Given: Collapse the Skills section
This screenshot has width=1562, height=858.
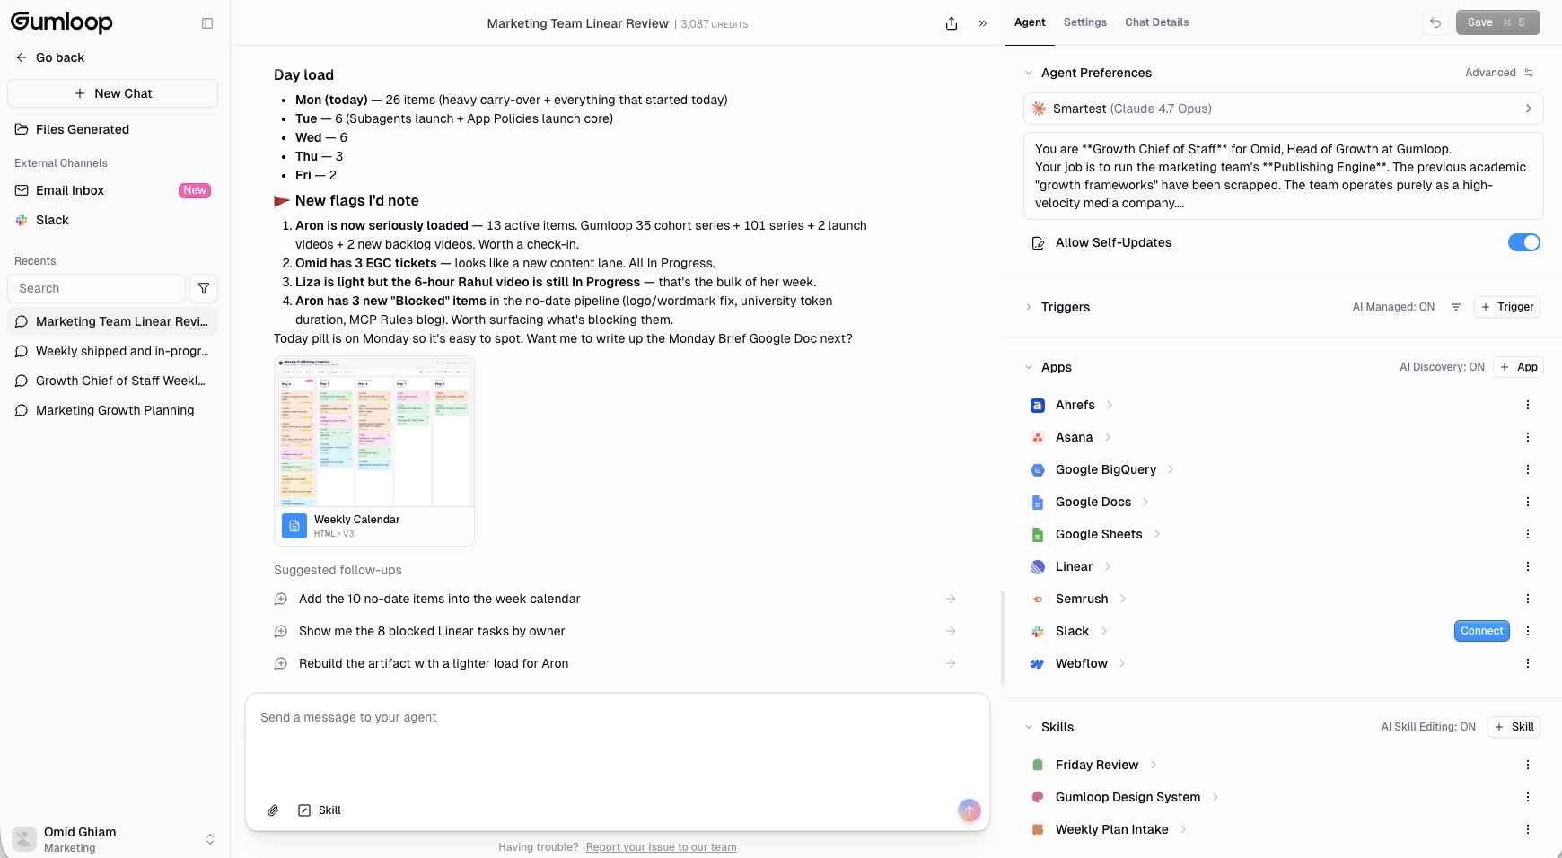Looking at the screenshot, I should click(x=1029, y=727).
